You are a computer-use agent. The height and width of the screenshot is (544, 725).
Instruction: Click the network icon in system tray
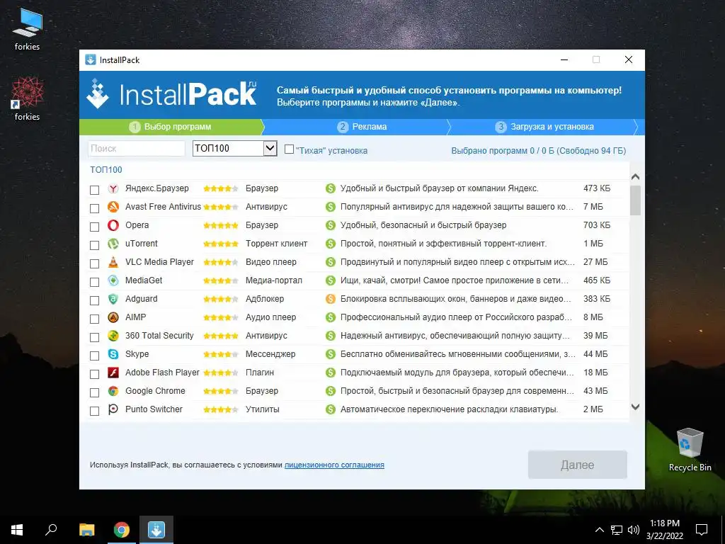pyautogui.click(x=617, y=530)
